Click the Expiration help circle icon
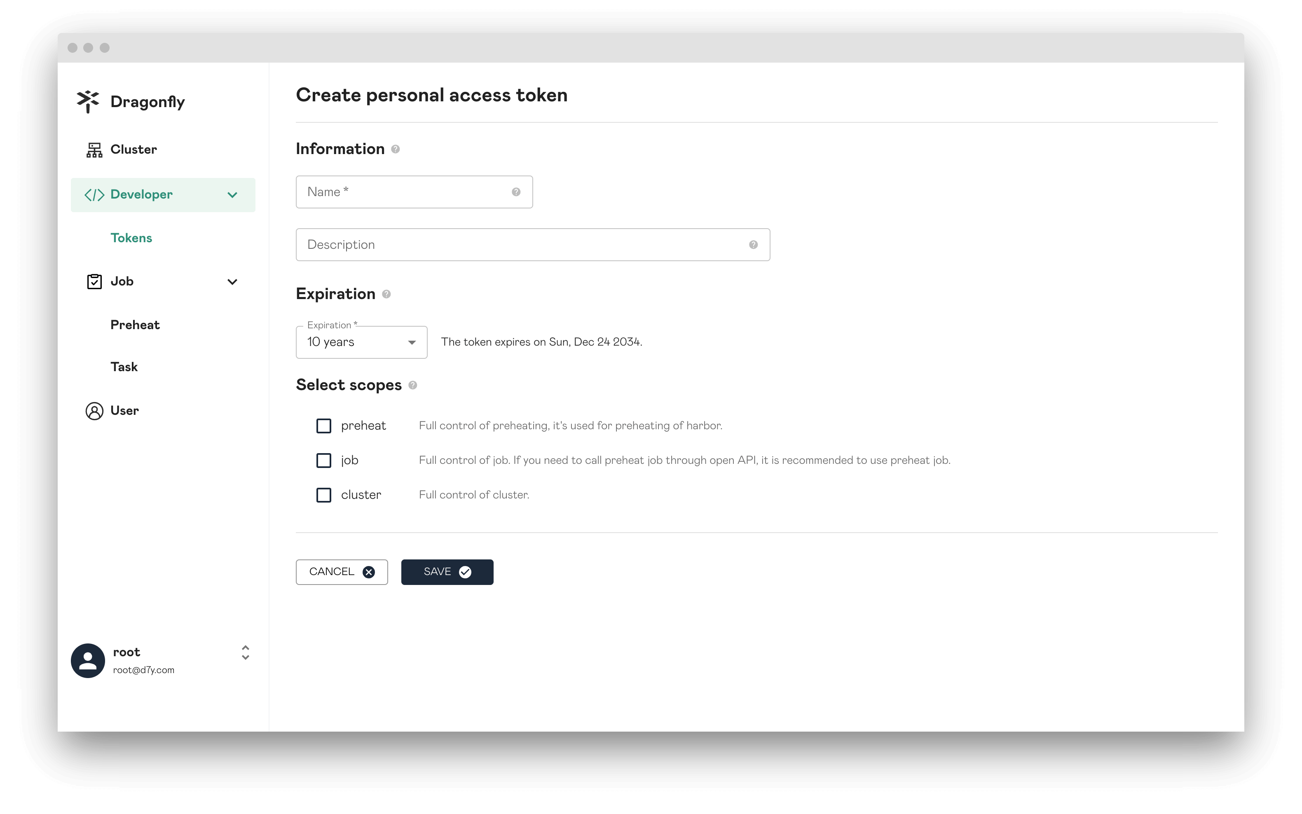 click(x=386, y=295)
